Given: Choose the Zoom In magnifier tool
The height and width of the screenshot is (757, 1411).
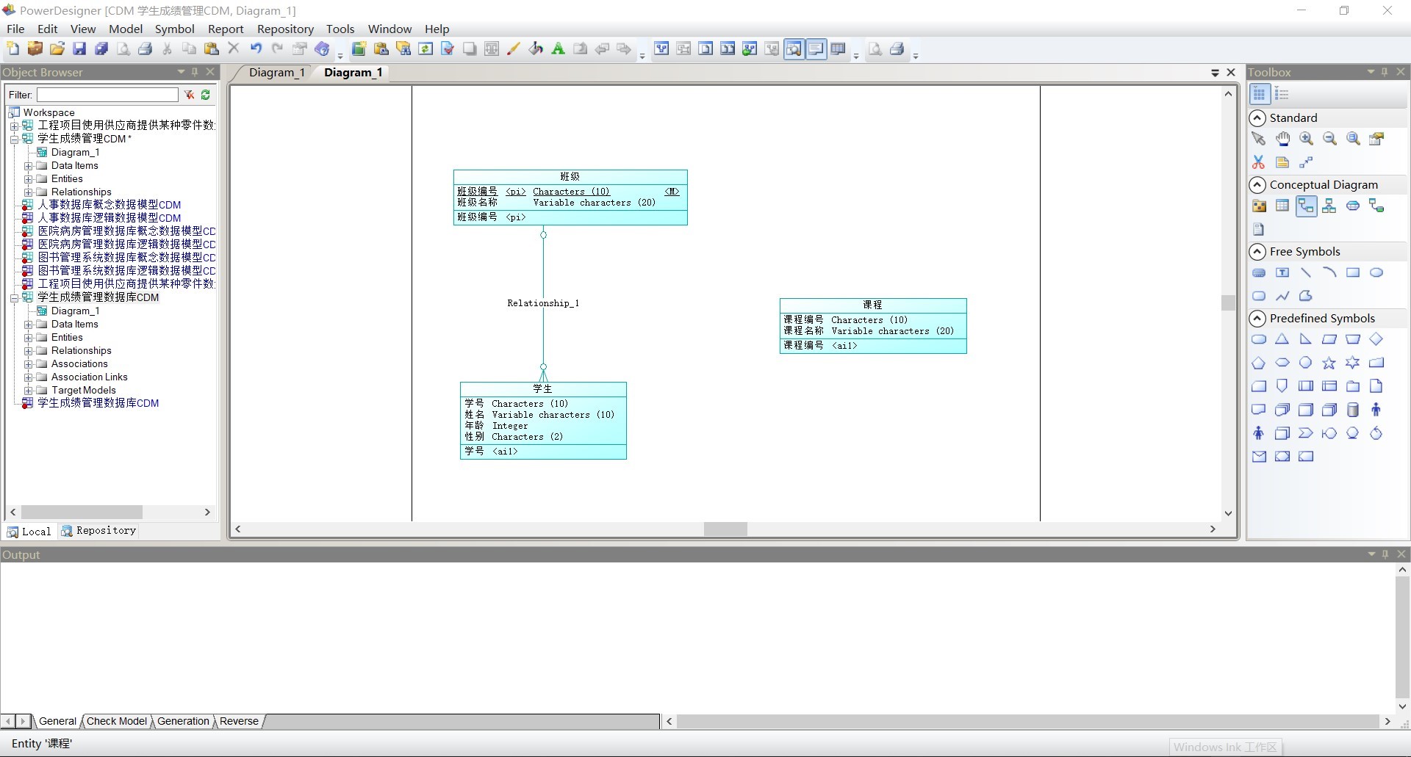Looking at the screenshot, I should (x=1306, y=139).
